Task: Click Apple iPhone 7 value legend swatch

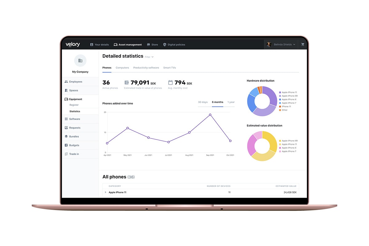Action: click(x=280, y=151)
